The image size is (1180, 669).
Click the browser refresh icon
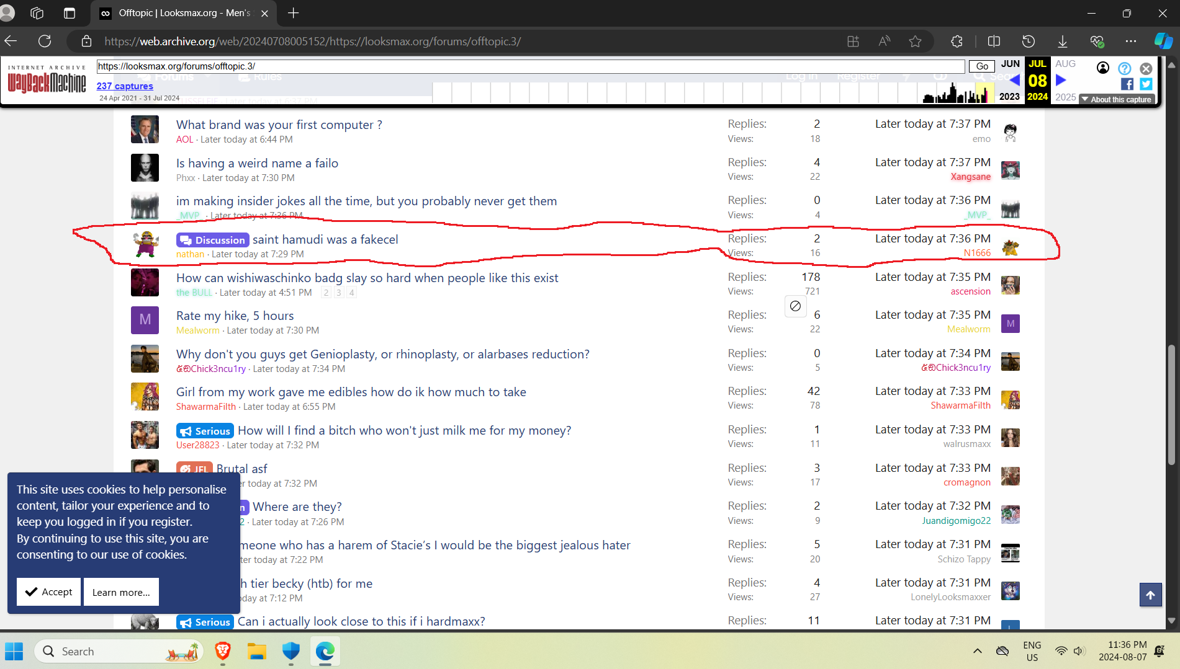coord(45,42)
